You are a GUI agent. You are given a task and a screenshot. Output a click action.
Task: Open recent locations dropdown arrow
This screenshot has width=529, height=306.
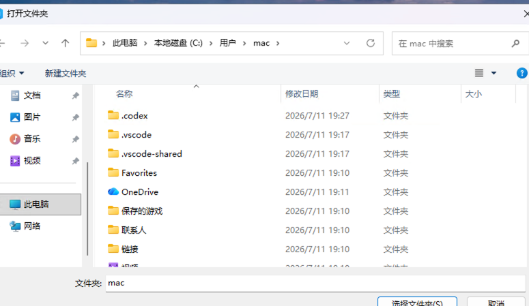(x=45, y=43)
